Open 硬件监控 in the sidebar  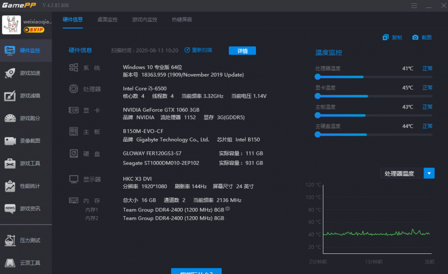click(26, 51)
